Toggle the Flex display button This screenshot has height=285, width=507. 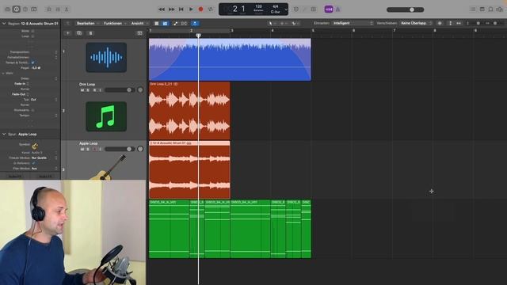(x=185, y=23)
